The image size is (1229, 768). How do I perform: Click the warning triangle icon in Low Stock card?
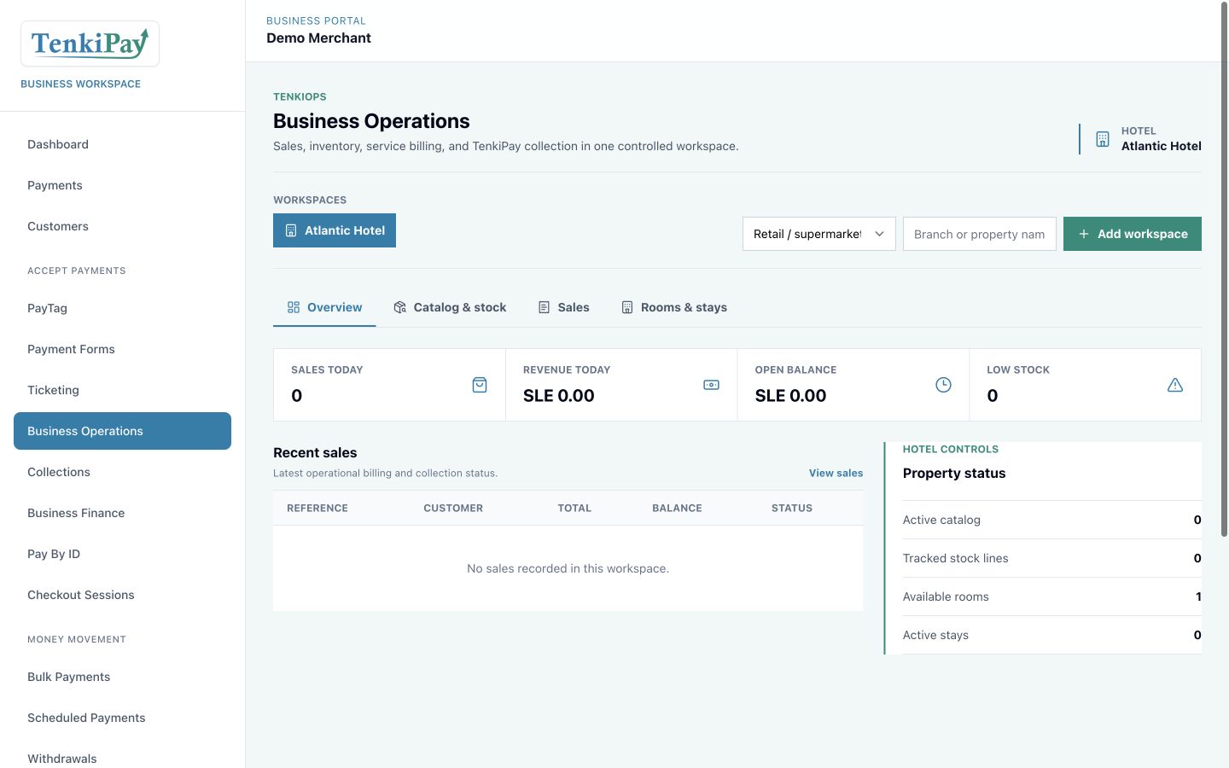tap(1175, 385)
